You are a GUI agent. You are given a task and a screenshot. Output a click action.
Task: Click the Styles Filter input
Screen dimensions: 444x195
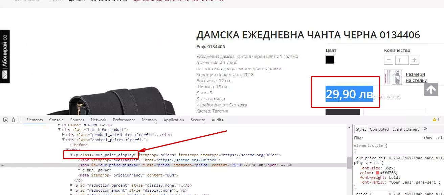pos(386,138)
